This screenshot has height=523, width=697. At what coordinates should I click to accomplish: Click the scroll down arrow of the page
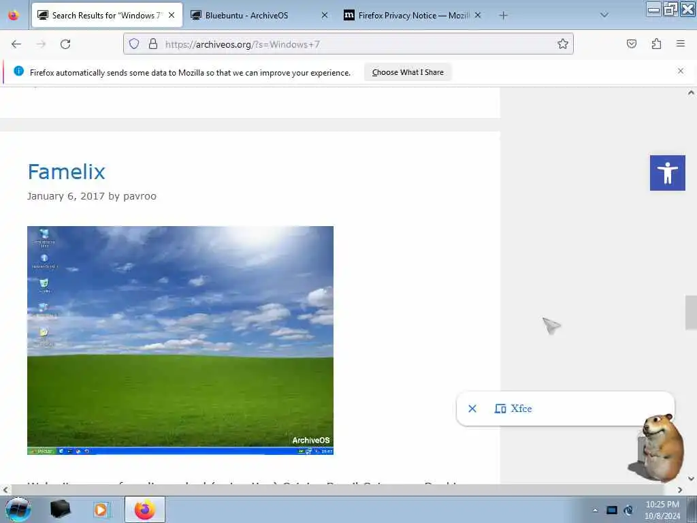click(691, 479)
